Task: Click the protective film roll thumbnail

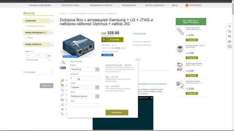Action: pos(180,49)
